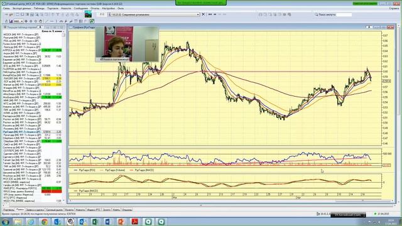Select the Yandex clA row in table
Viewport: 402px width, 226px height.
(32, 185)
